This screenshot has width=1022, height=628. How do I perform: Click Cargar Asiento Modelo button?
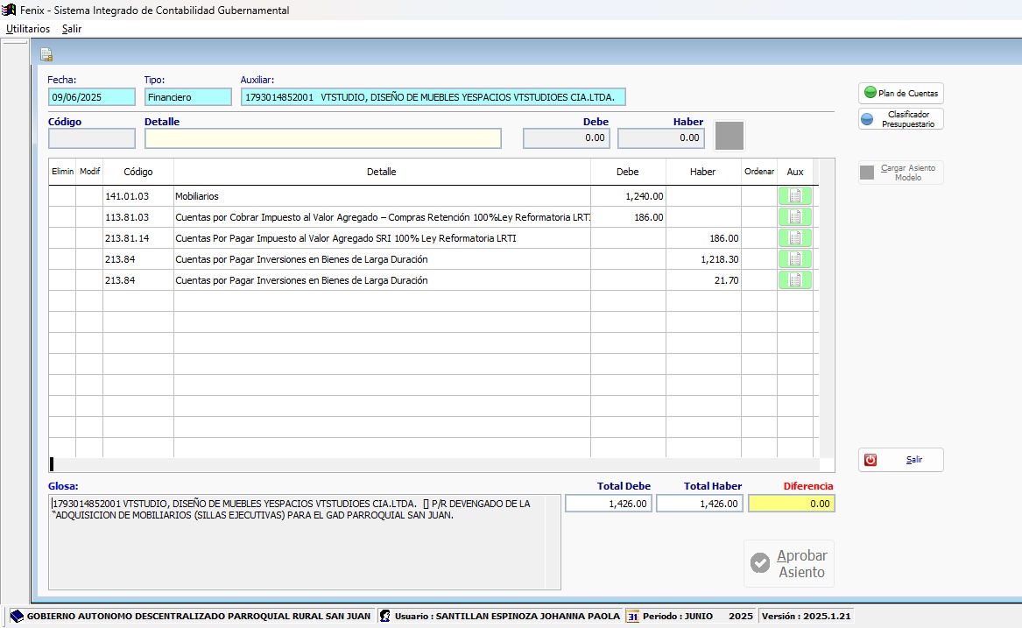[x=900, y=173]
